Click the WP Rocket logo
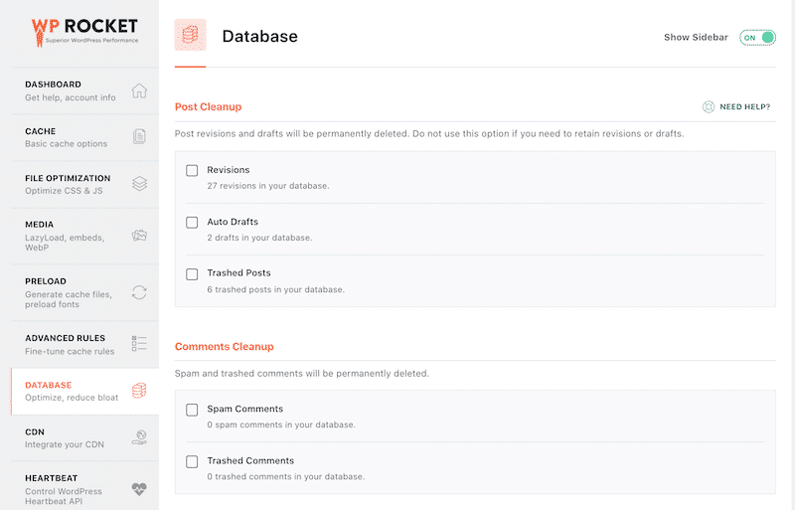 pos(84,32)
